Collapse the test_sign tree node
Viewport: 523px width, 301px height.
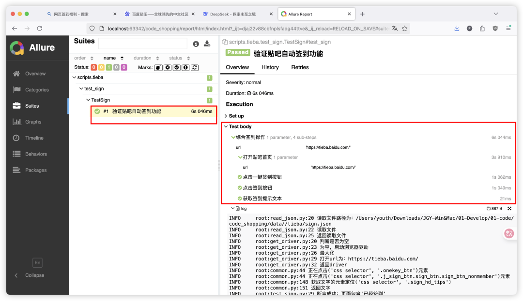[81, 89]
